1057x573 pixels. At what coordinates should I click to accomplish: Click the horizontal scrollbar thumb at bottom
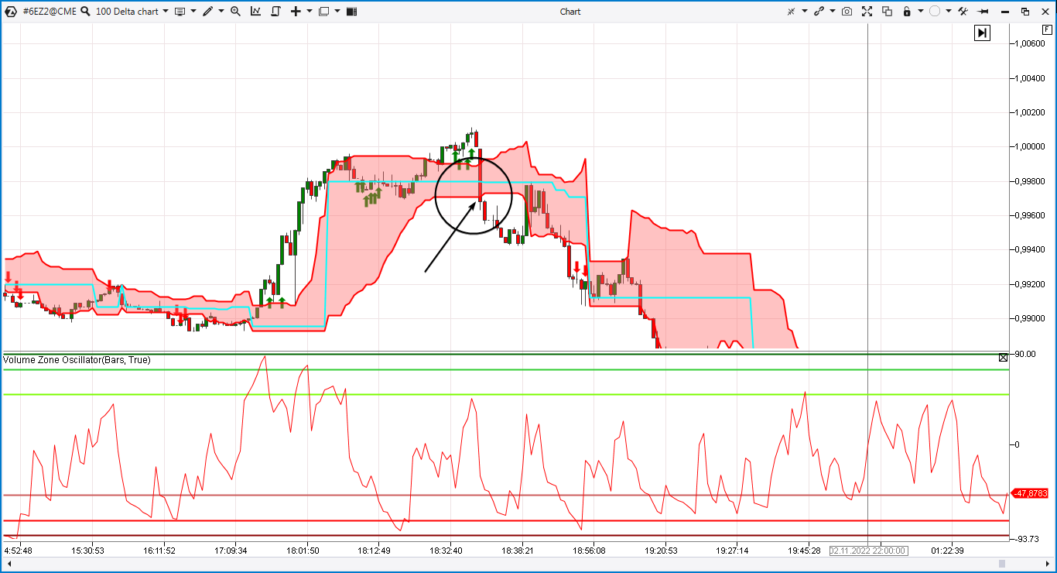1002,564
